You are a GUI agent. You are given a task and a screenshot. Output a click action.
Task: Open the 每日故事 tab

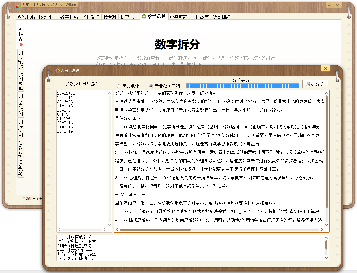[200, 16]
